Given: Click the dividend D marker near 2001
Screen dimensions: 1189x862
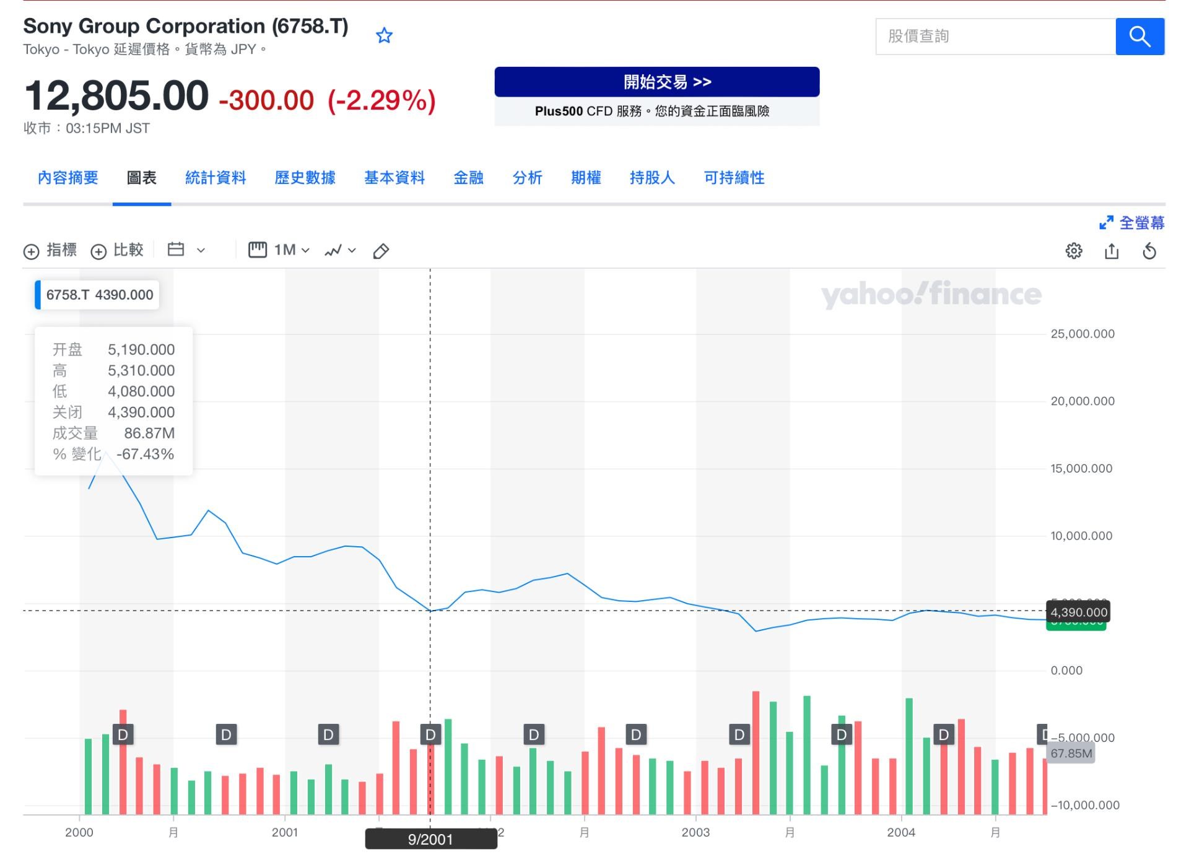Looking at the screenshot, I should pos(328,735).
